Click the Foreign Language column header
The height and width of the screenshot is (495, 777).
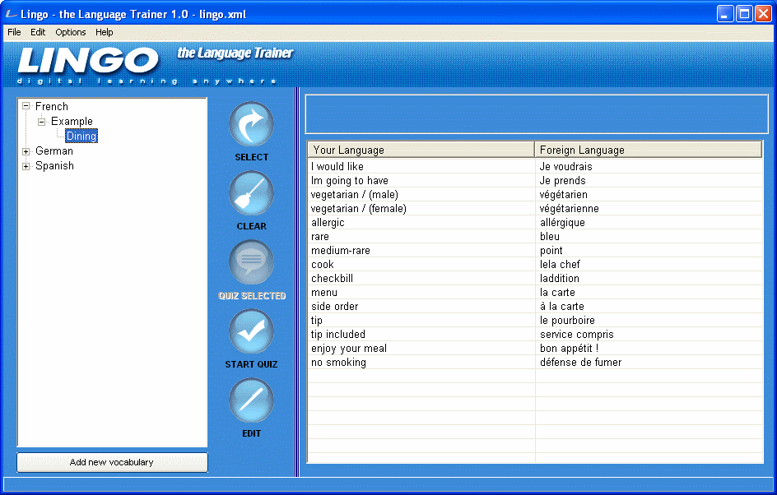pyautogui.click(x=648, y=150)
